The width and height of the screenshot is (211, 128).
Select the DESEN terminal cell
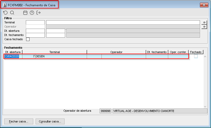tap(61, 56)
